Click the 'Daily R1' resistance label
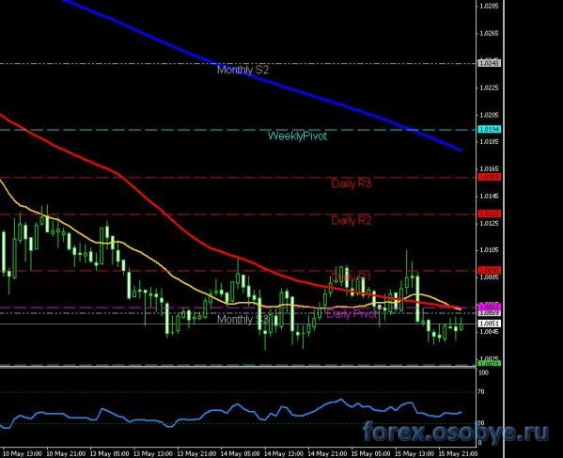563x458 pixels. click(352, 276)
